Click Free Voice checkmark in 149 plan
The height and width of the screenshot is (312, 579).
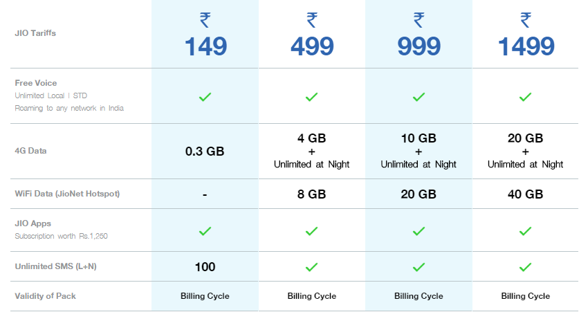[205, 97]
